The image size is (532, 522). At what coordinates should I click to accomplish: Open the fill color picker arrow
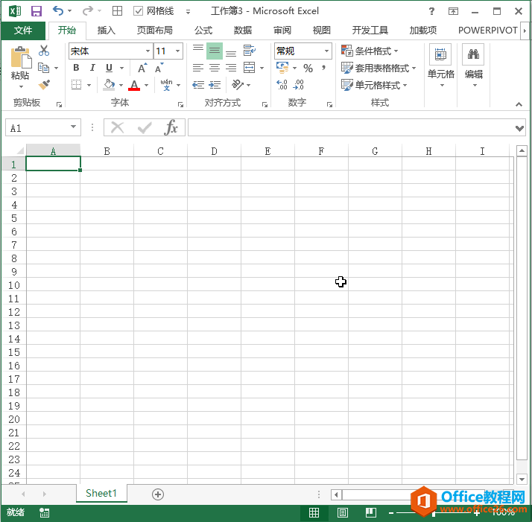point(121,85)
